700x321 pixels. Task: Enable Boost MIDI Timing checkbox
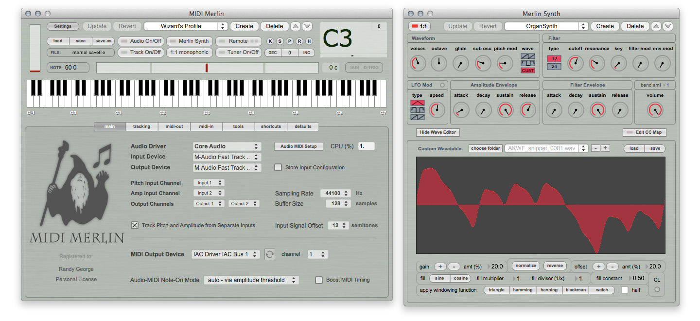[x=319, y=280]
